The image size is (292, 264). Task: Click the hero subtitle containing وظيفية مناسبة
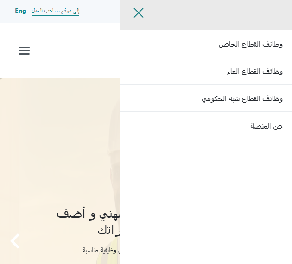[x=101, y=250]
